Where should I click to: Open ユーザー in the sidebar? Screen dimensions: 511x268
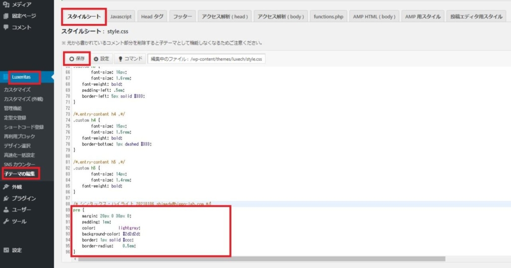coord(21,210)
